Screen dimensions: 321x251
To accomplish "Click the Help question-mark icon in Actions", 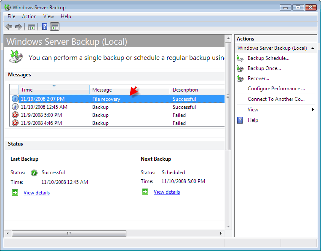I will [240, 120].
